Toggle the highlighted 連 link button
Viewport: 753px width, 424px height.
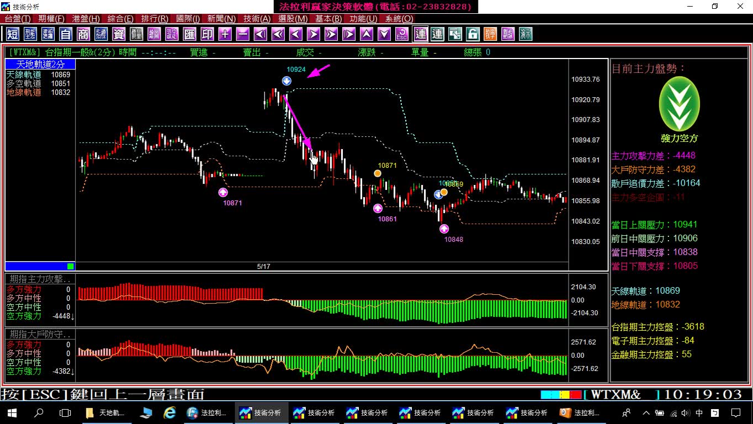click(x=421, y=34)
